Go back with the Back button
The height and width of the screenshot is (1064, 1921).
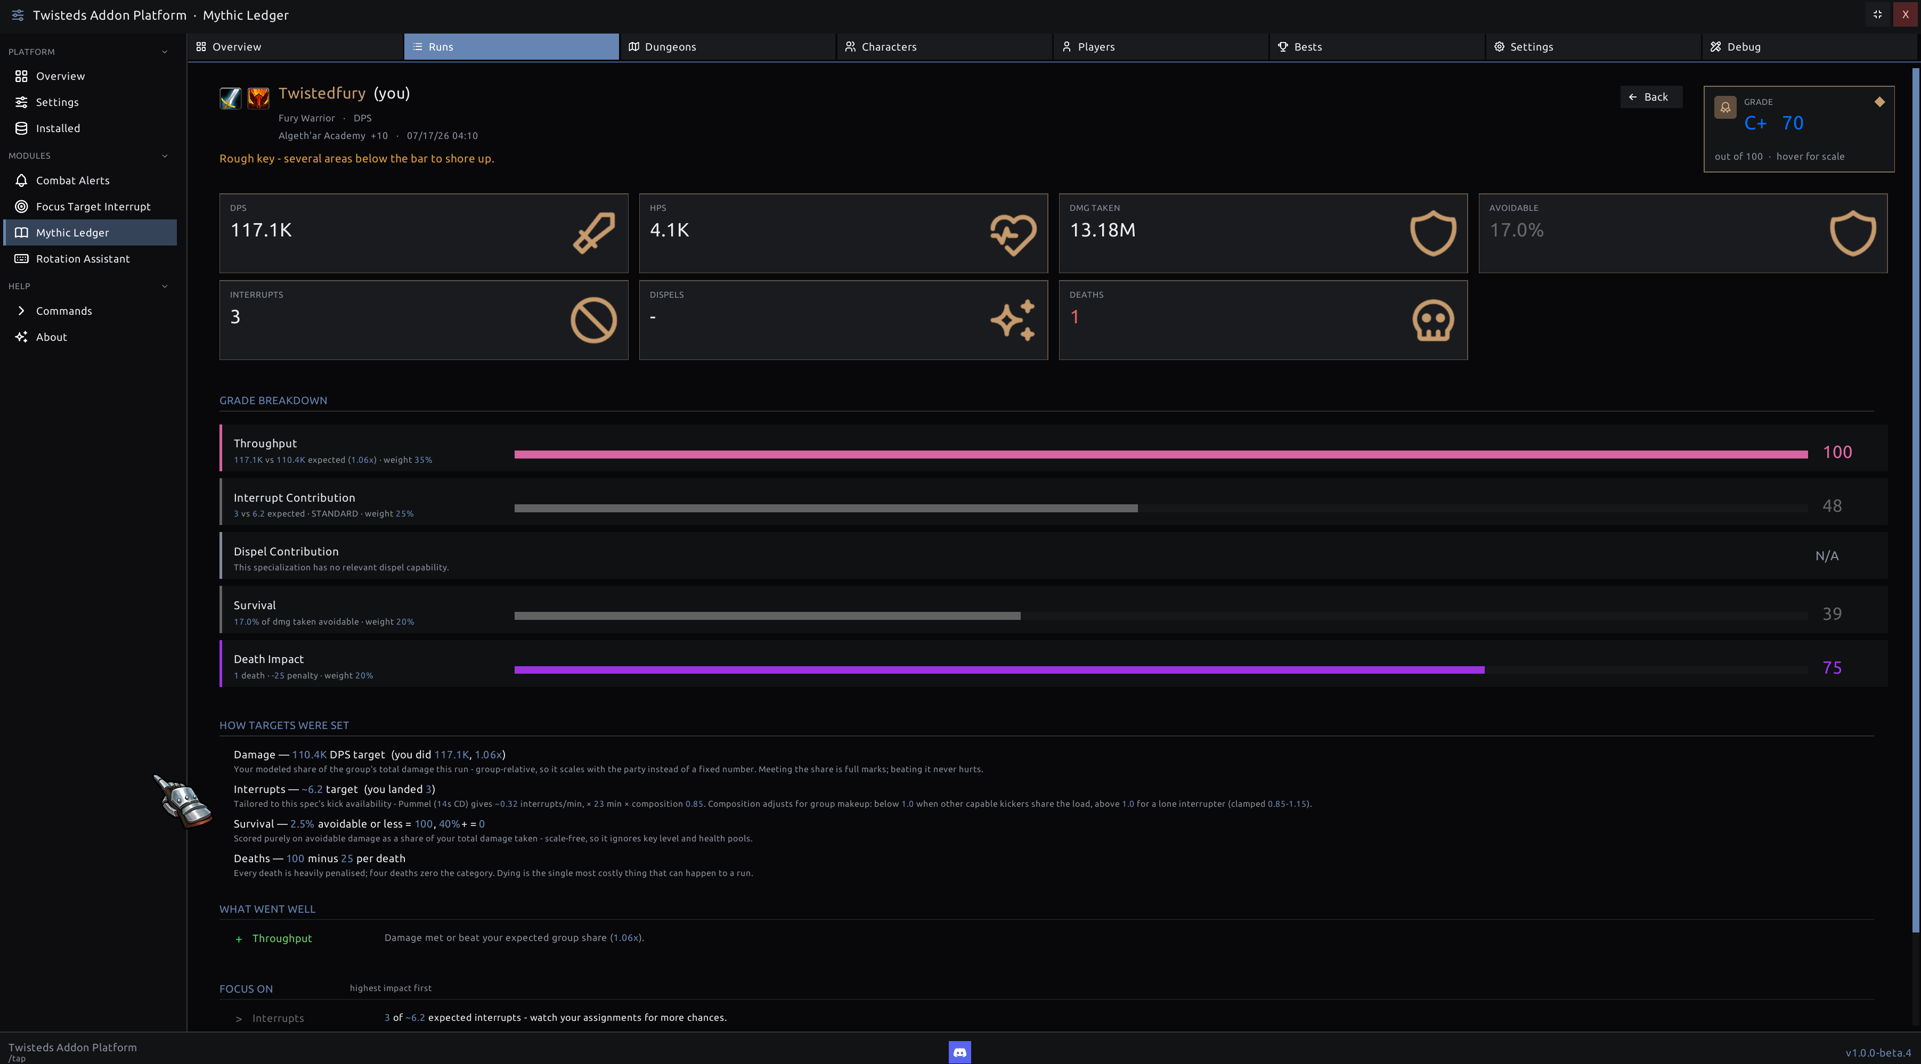click(x=1650, y=97)
